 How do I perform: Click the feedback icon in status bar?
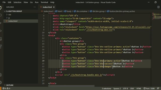click(158, 88)
